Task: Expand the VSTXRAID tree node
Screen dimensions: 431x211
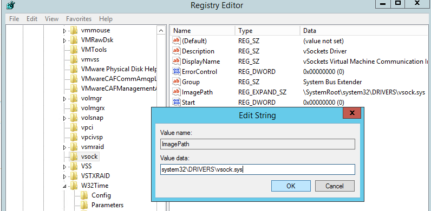Action: click(x=64, y=176)
